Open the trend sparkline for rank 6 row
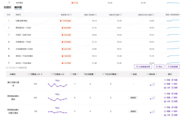This screenshot has width=186, height=117. pyautogui.click(x=173, y=56)
